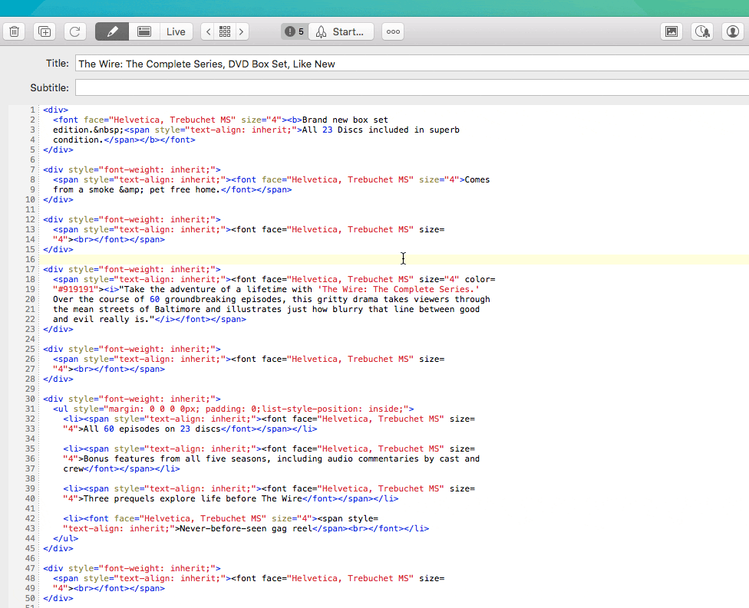Click the text "Three prequels explore life before The Wire"
This screenshot has height=608, width=749.
click(x=193, y=498)
